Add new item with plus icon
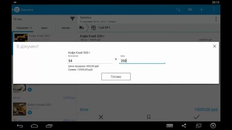 pyautogui.click(x=202, y=10)
